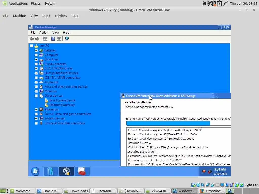Expand the Processors node
The height and width of the screenshot is (194, 259).
click(x=36, y=109)
